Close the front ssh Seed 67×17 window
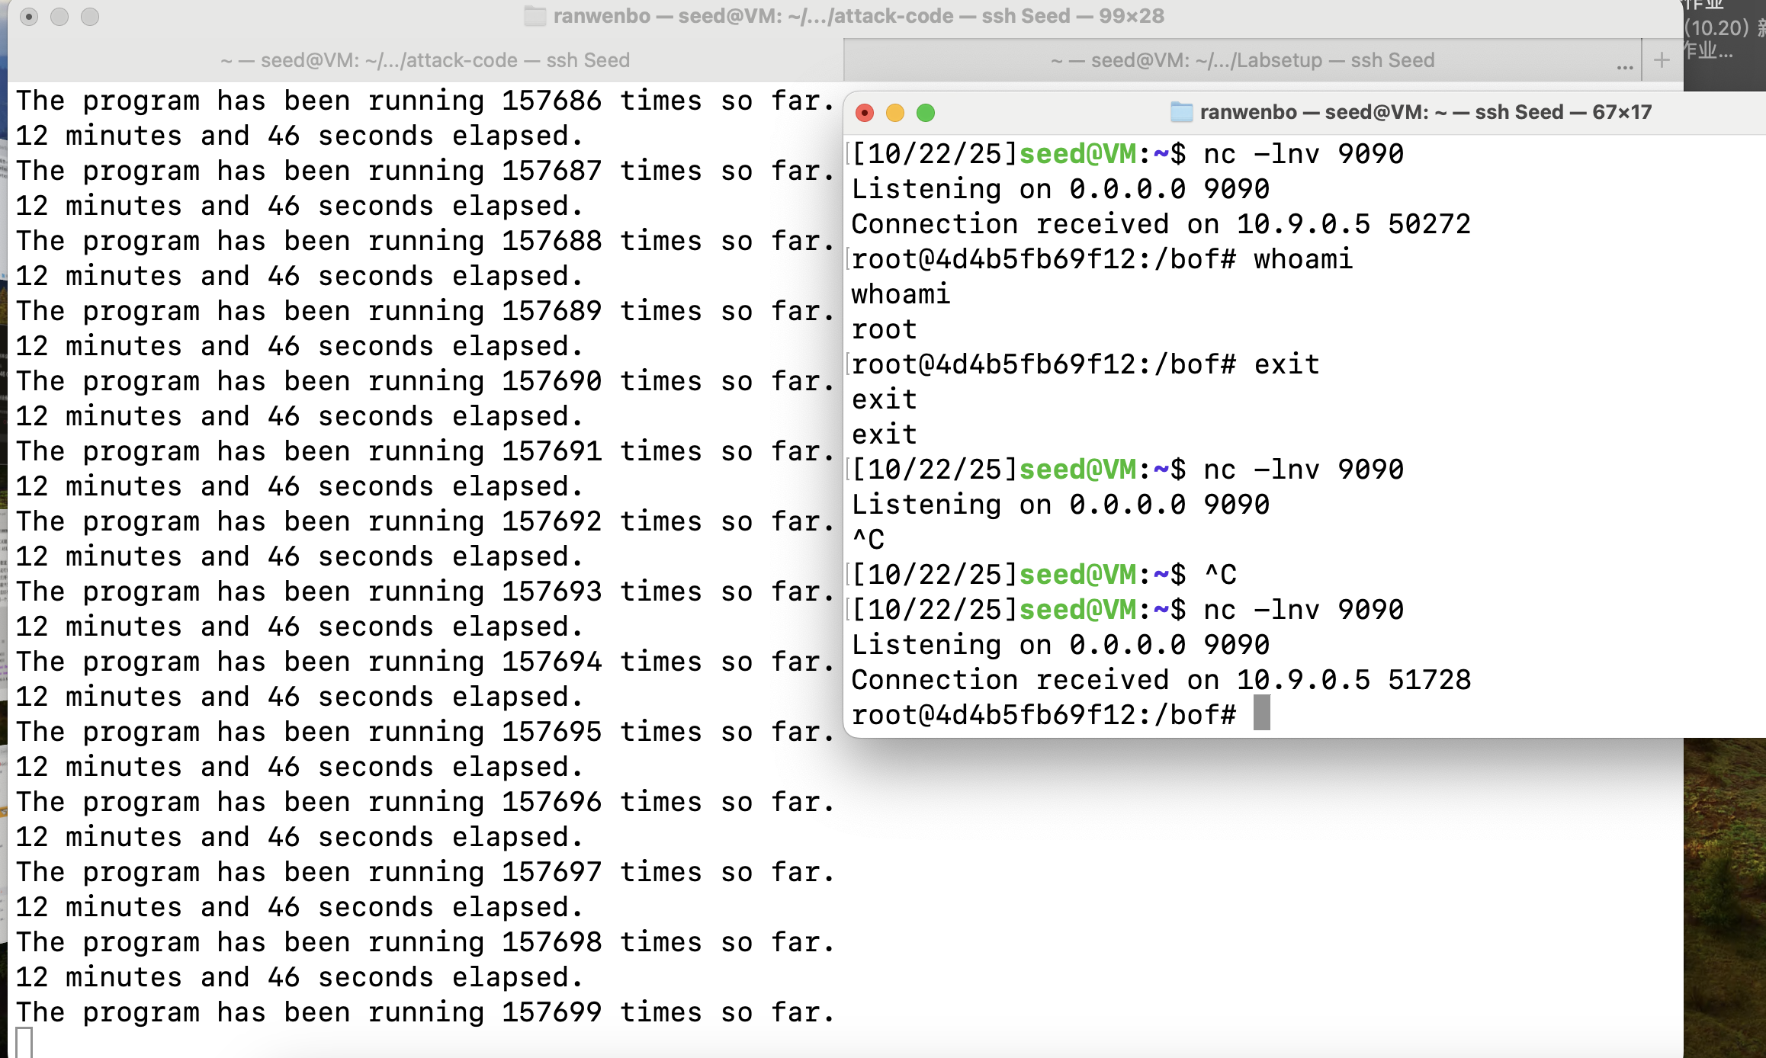The width and height of the screenshot is (1766, 1058). pos(865,113)
